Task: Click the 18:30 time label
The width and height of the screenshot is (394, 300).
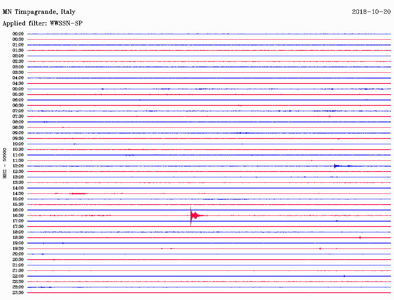Action: point(18,238)
